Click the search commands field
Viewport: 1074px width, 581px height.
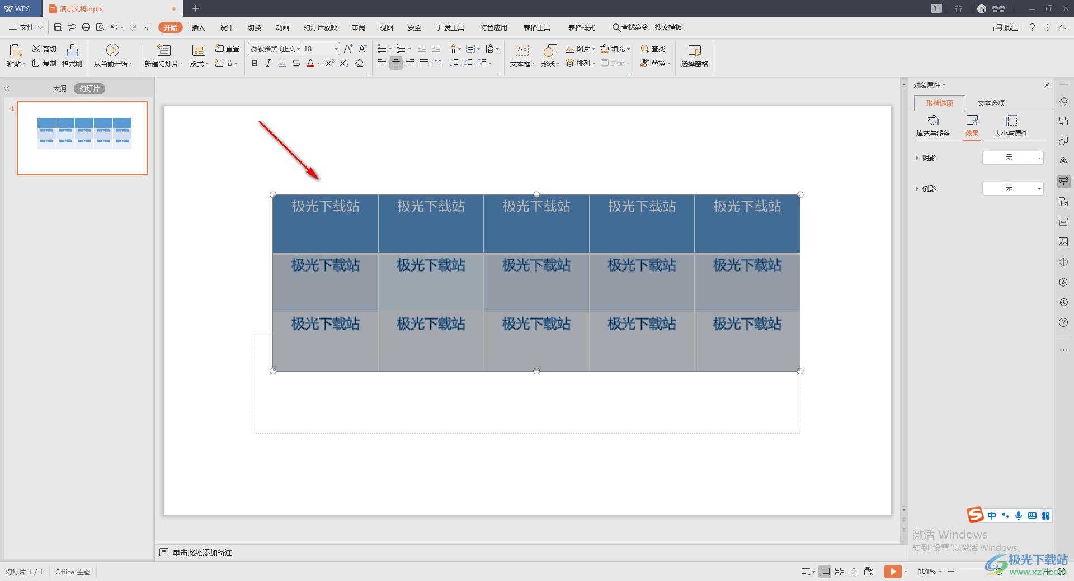647,27
